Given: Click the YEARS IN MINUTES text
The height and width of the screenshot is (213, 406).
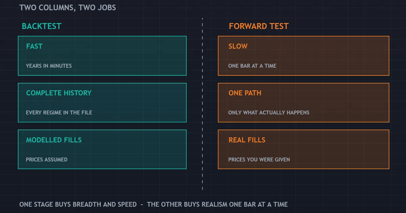Looking at the screenshot, I should coord(49,66).
